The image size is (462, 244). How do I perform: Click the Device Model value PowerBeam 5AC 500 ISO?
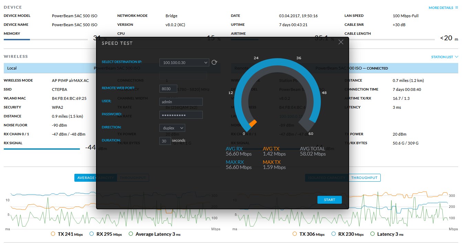(x=75, y=16)
